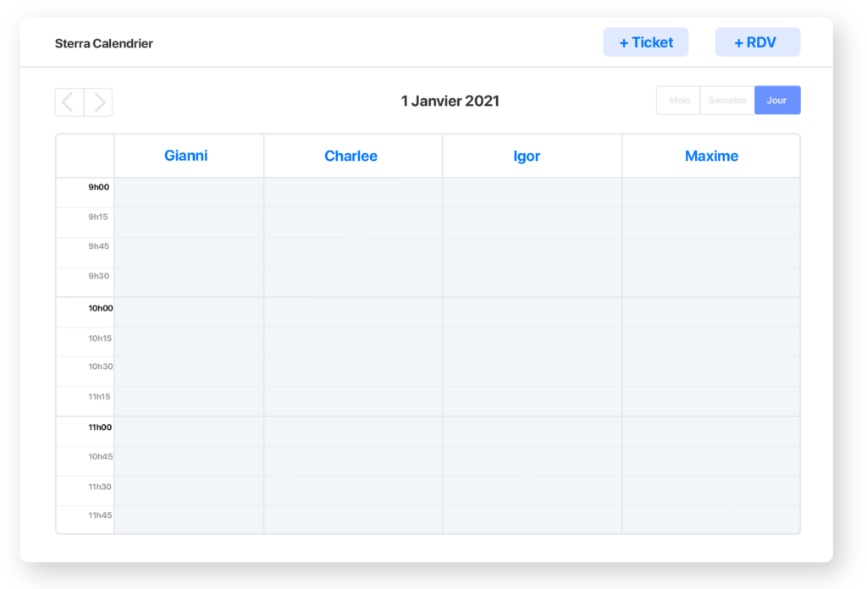The height and width of the screenshot is (589, 867).
Task: Switch to the Semaine view
Action: pyautogui.click(x=727, y=101)
